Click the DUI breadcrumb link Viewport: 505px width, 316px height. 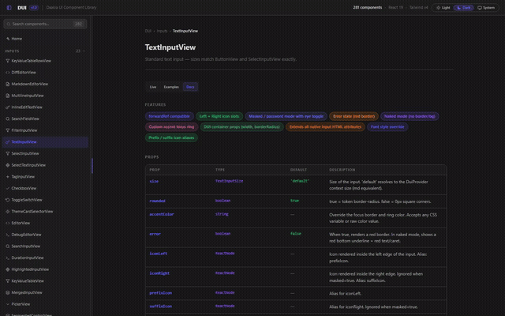(148, 31)
